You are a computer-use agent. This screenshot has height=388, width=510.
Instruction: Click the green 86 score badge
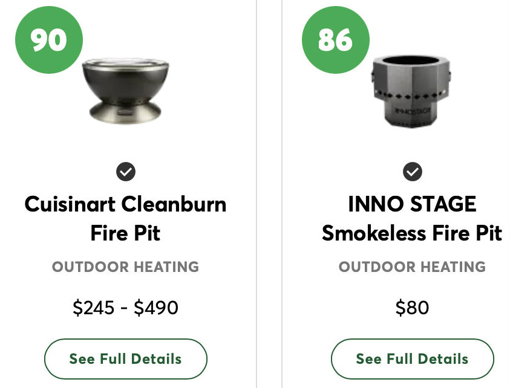click(335, 40)
